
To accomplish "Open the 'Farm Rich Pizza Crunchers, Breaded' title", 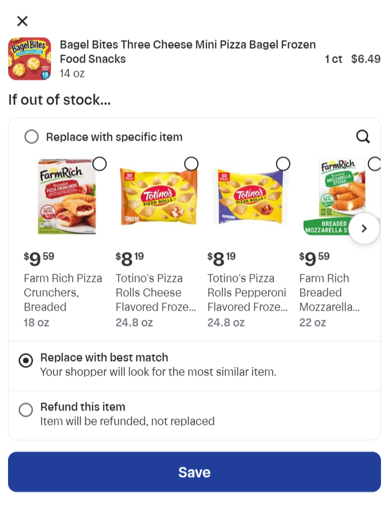I will (x=63, y=292).
